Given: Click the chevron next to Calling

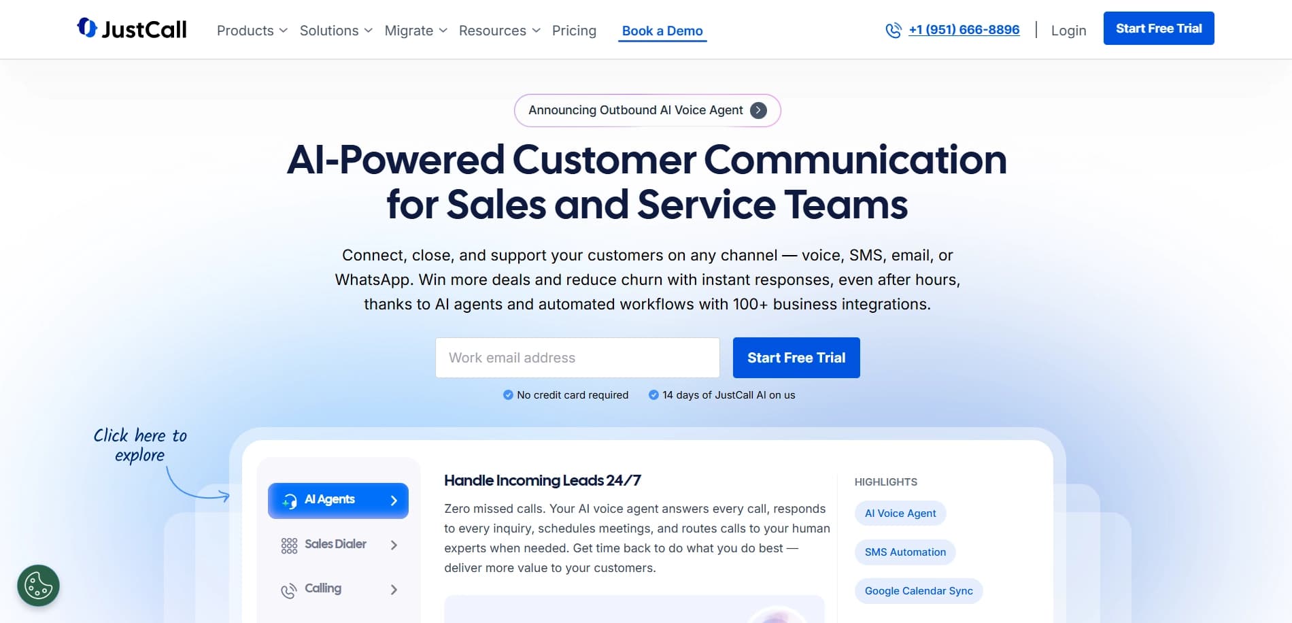Looking at the screenshot, I should [394, 590].
